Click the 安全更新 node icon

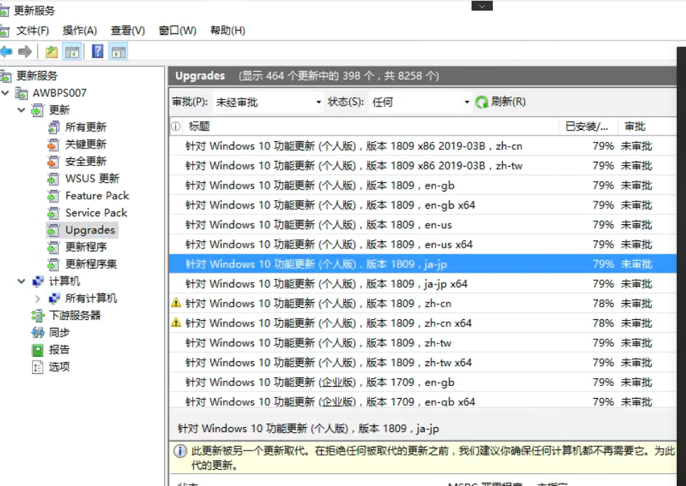(x=53, y=161)
